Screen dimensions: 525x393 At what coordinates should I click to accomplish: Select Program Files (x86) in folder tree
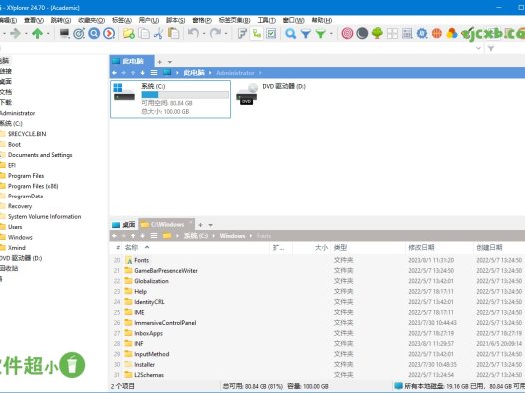point(33,186)
